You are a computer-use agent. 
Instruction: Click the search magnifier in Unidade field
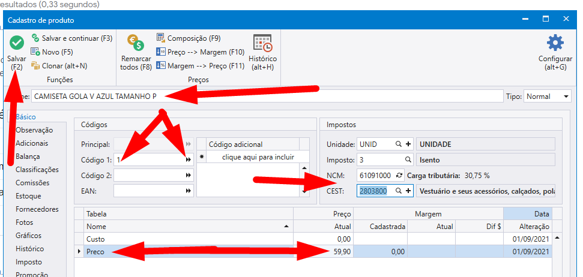pyautogui.click(x=397, y=144)
